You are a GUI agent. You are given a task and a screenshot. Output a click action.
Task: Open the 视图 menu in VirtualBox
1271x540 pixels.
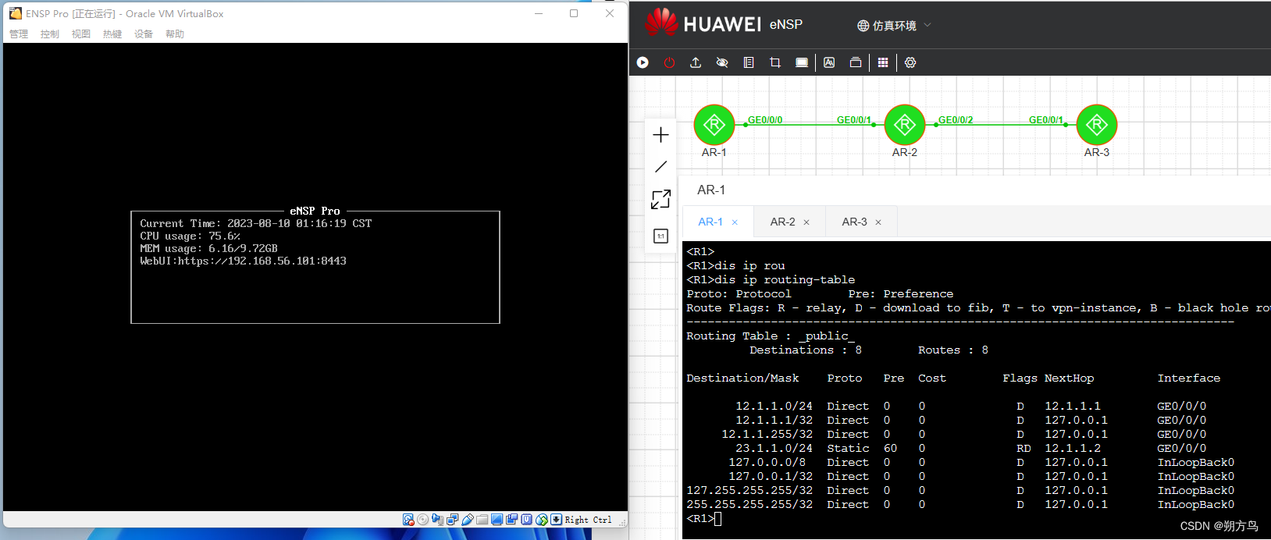(81, 34)
